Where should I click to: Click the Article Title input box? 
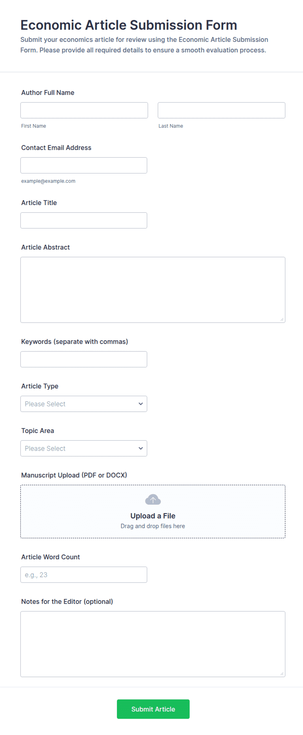coord(84,220)
